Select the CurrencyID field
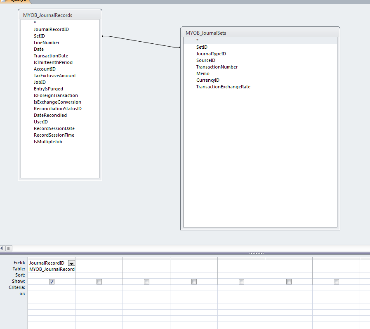 click(x=260, y=80)
